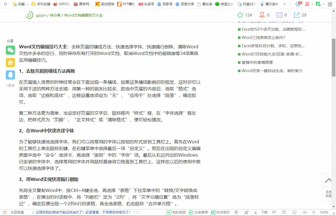
Task: Open the 今日优选 label
Action: point(17,212)
